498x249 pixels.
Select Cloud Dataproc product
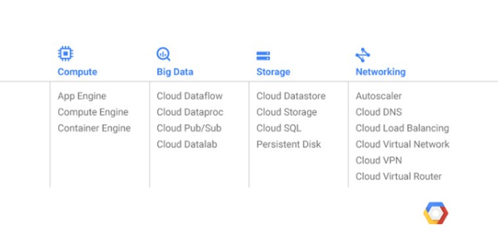point(190,112)
